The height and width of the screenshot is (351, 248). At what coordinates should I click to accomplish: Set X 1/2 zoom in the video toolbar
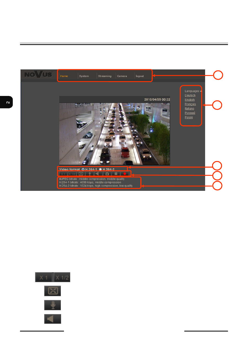pos(72,174)
